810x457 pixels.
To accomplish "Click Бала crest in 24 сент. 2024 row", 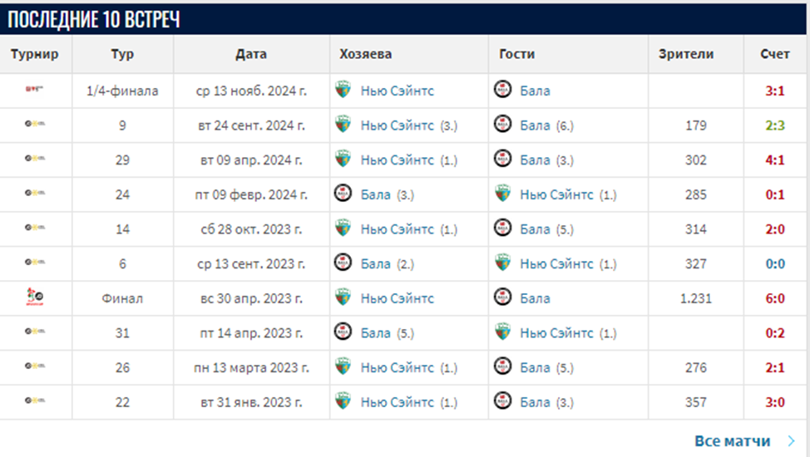I will [x=502, y=125].
